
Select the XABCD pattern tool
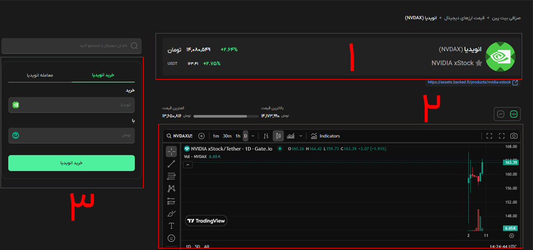(171, 188)
